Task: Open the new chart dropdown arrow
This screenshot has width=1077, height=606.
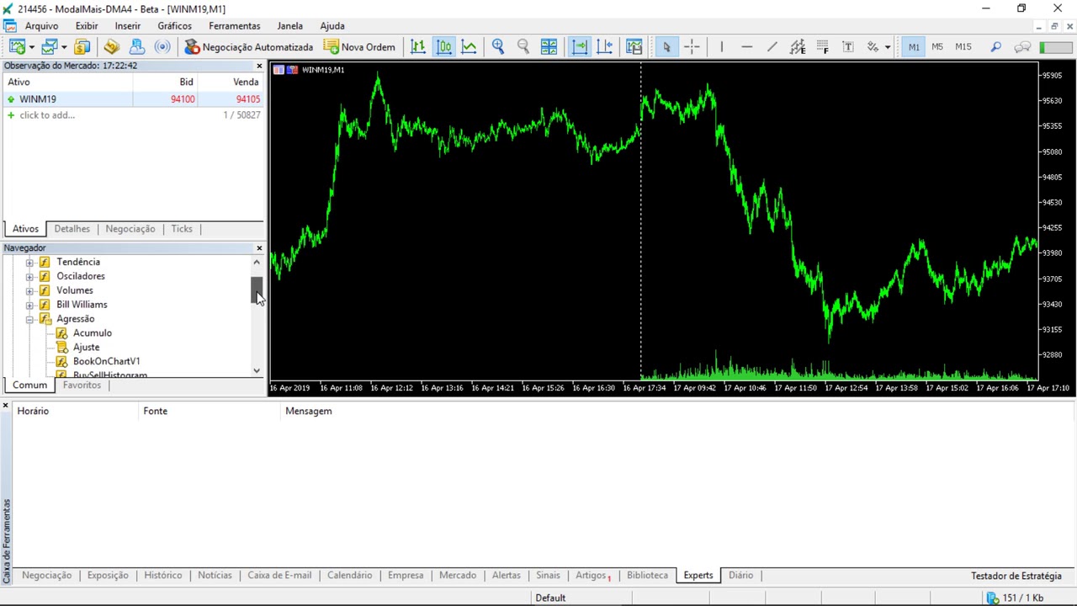Action: coord(31,47)
